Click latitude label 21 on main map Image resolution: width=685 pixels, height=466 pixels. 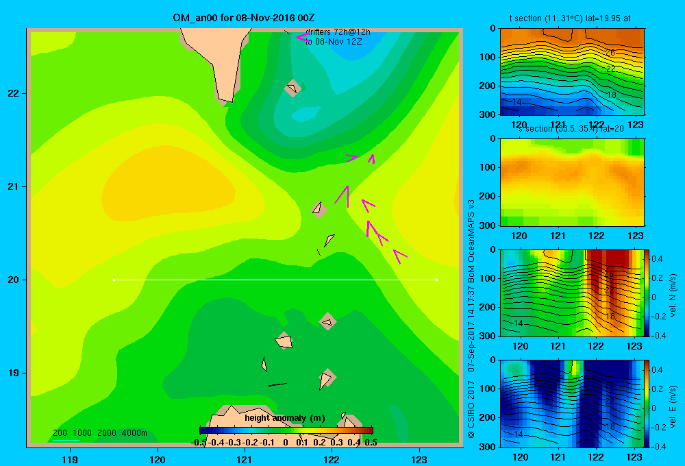13,186
